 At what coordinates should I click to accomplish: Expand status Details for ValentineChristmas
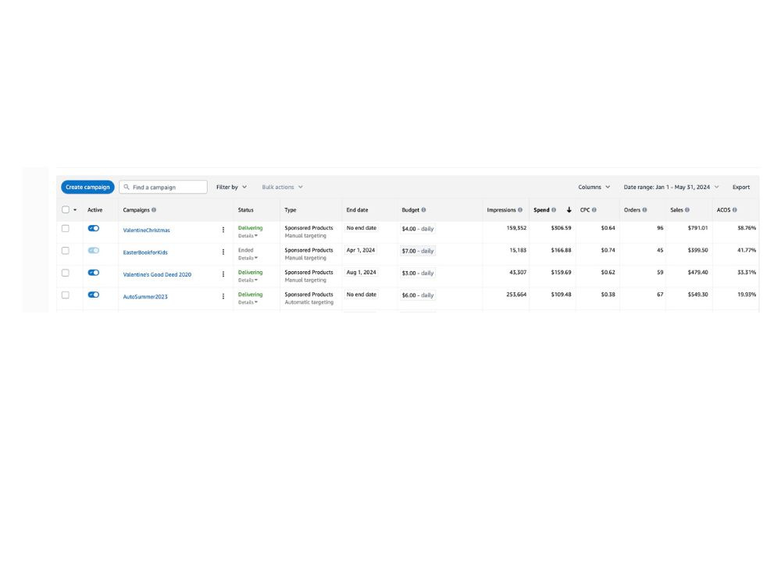248,236
